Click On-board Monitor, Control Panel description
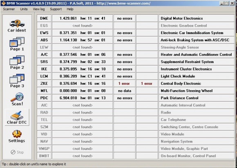 (188, 156)
